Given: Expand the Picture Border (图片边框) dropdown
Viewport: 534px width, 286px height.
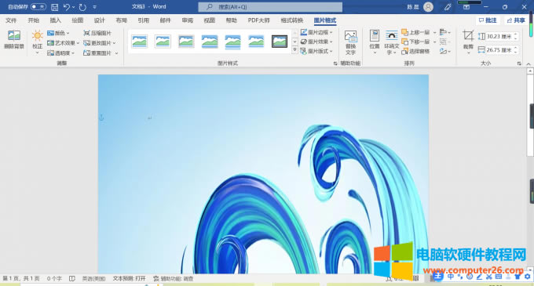Looking at the screenshot, I should point(316,32).
